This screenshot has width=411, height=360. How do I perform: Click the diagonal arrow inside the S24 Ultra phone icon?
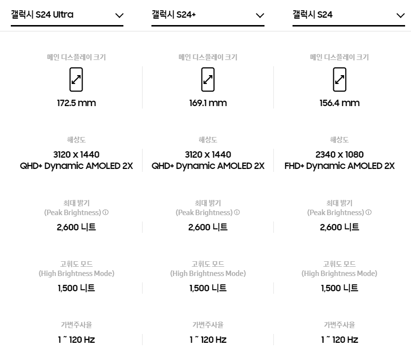pos(76,79)
